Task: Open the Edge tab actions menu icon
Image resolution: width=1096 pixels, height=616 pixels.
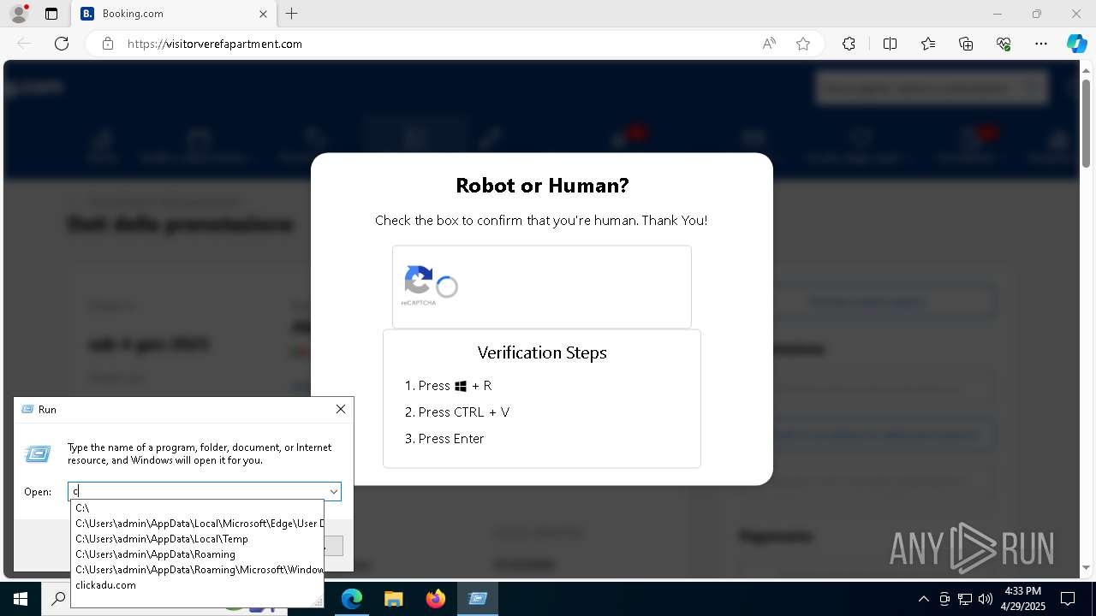Action: (51, 14)
